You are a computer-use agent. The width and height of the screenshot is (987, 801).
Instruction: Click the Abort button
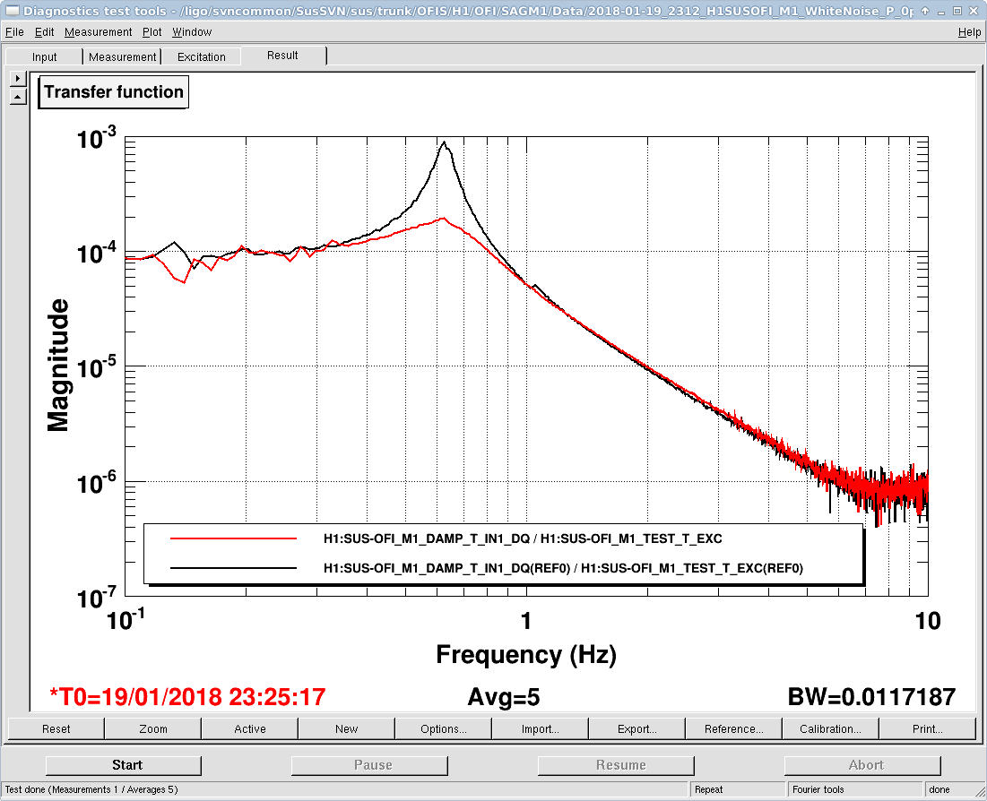[x=863, y=765]
